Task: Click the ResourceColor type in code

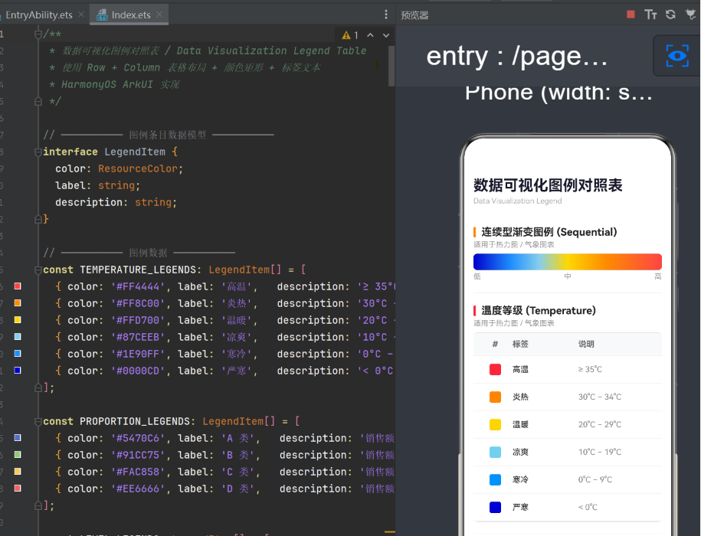Action: point(138,168)
